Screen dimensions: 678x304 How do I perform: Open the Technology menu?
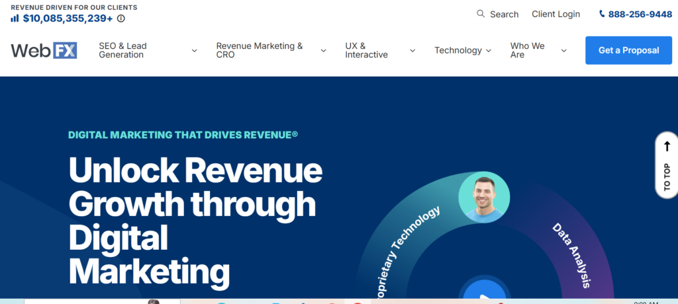tap(458, 50)
